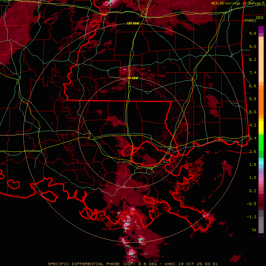Click the 5.8 value on the color scale
The width and height of the screenshot is (266, 266).
pos(253,99)
